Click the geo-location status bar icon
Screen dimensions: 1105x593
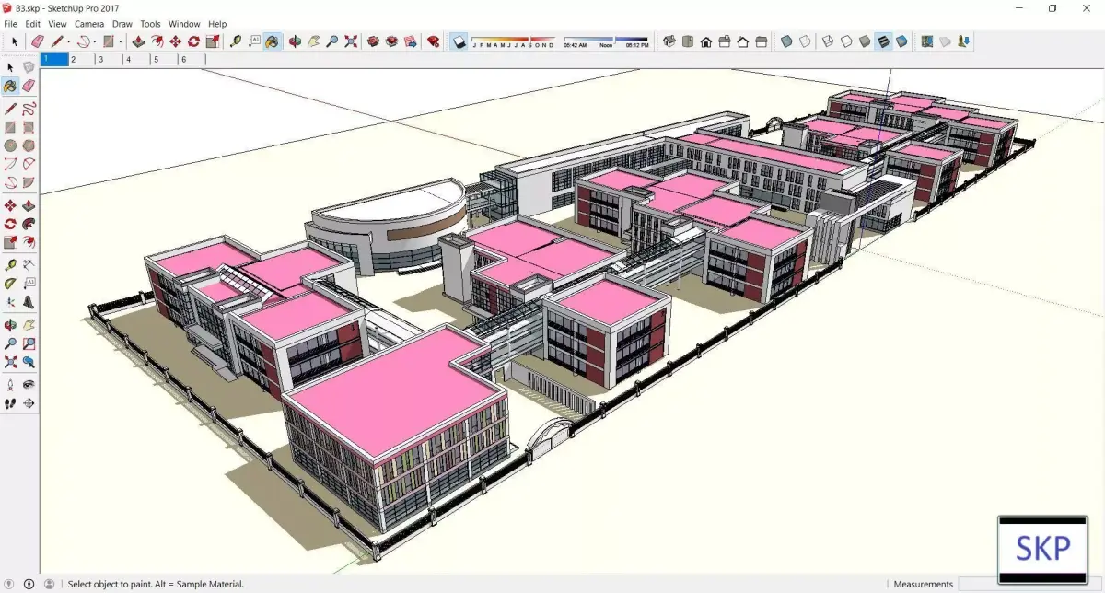pyautogui.click(x=10, y=584)
